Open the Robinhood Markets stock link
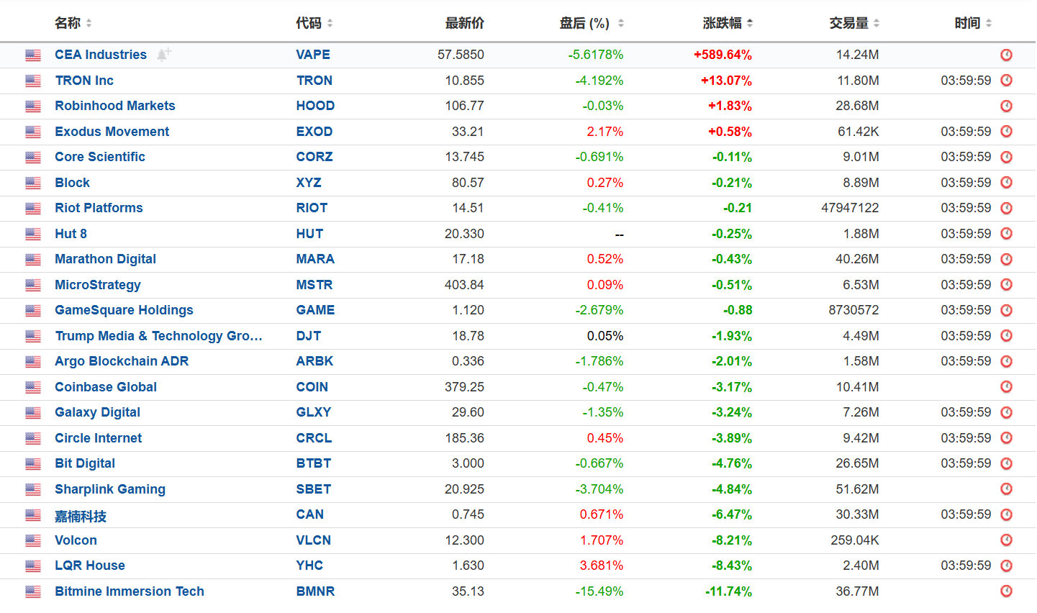 click(115, 106)
